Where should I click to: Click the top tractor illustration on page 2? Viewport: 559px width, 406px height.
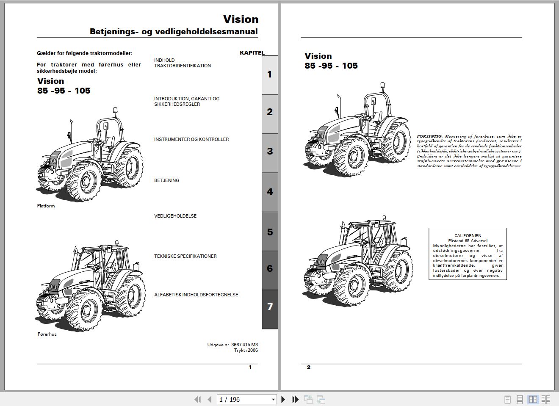tap(357, 129)
